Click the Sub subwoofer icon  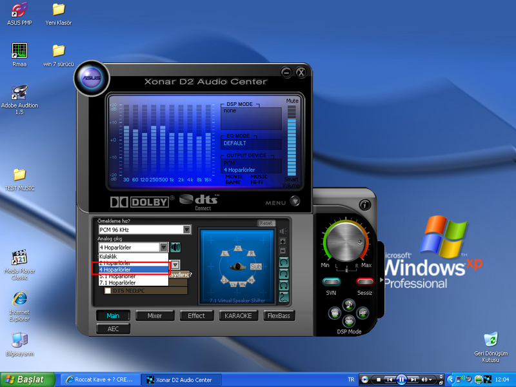pyautogui.click(x=255, y=266)
